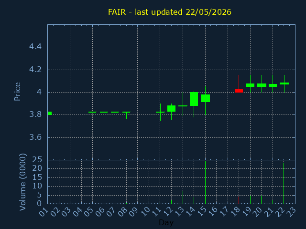Select the 4.2 price tick label
Screen dimensions: 306x229
click(35, 70)
